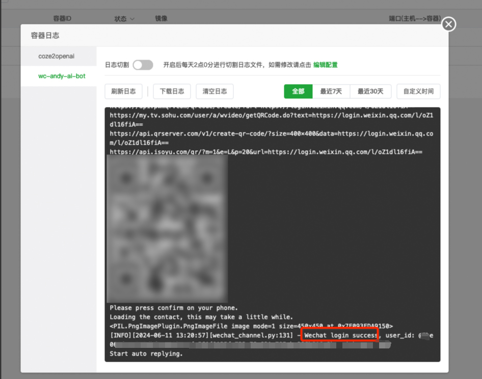Screen dimensions: 482x379
Task: Open the 自定义时间 option
Action: pos(418,91)
